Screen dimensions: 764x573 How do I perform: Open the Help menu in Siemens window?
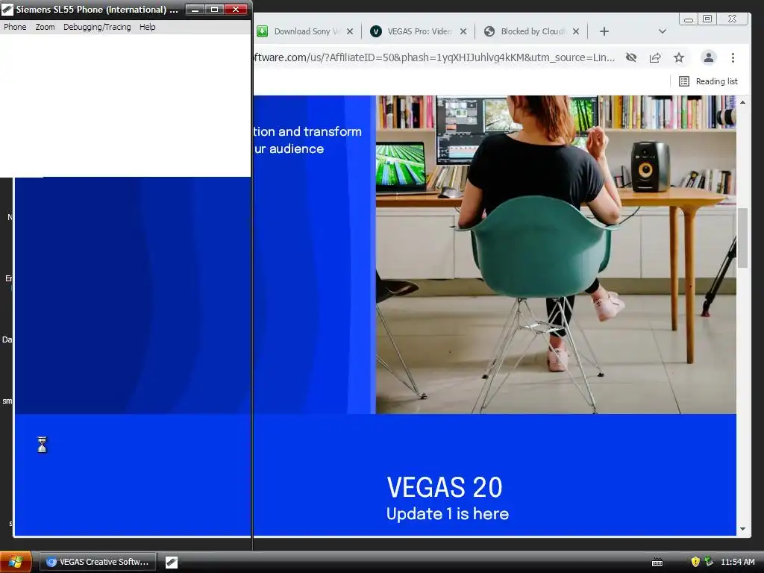147,27
